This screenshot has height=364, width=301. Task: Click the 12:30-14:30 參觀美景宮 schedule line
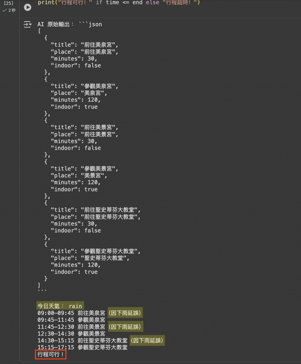[x=71, y=334]
